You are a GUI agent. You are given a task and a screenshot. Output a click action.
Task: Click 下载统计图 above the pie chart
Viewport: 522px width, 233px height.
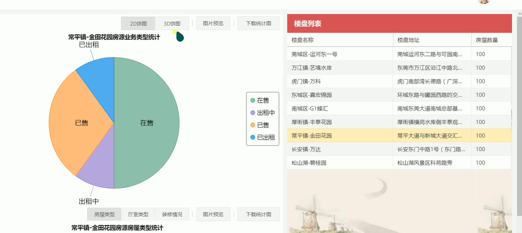259,23
